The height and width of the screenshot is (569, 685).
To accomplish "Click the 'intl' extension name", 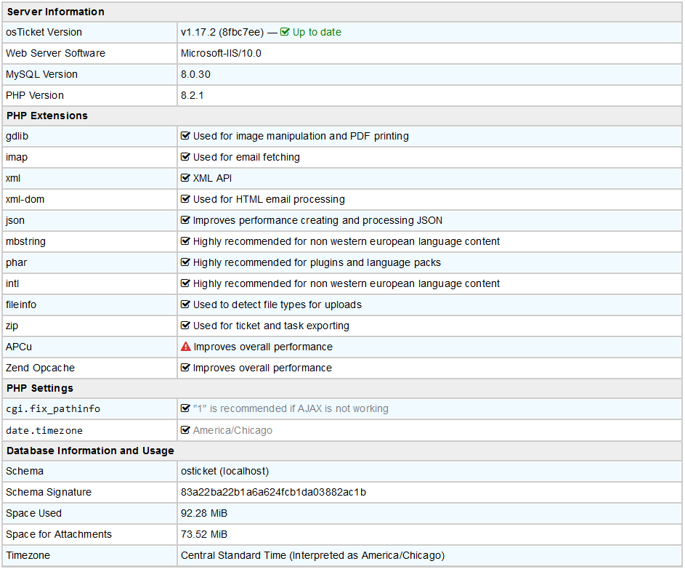I will 12,283.
